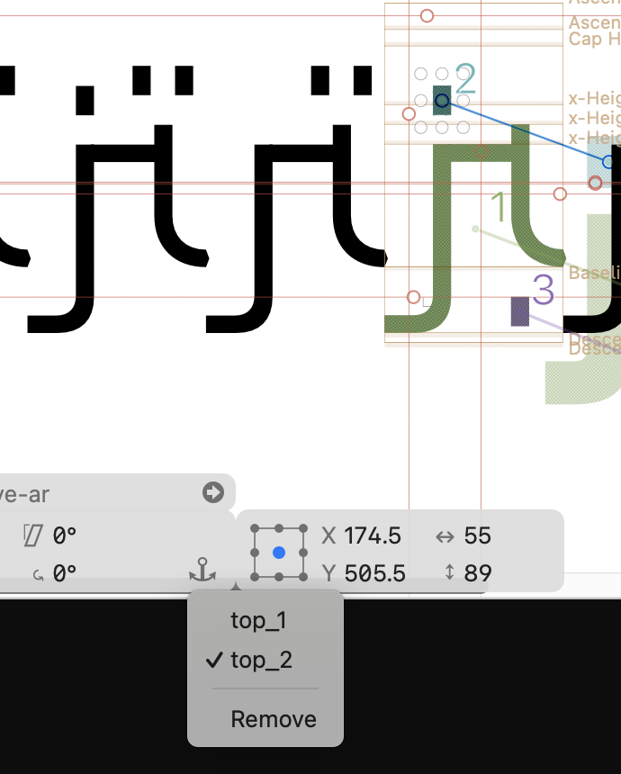Choose top_1 from the anchor menu
This screenshot has height=774, width=621.
click(x=257, y=620)
